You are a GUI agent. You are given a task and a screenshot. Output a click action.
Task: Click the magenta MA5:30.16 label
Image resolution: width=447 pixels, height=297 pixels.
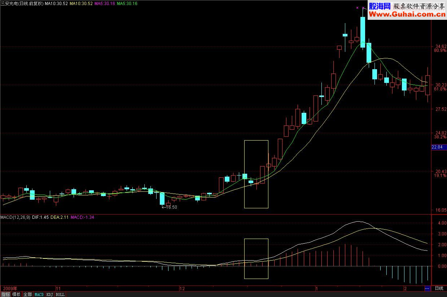click(105, 3)
